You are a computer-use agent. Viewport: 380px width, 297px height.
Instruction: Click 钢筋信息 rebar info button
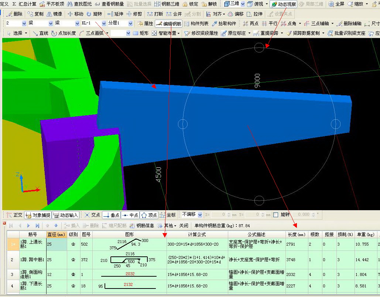click(x=142, y=226)
